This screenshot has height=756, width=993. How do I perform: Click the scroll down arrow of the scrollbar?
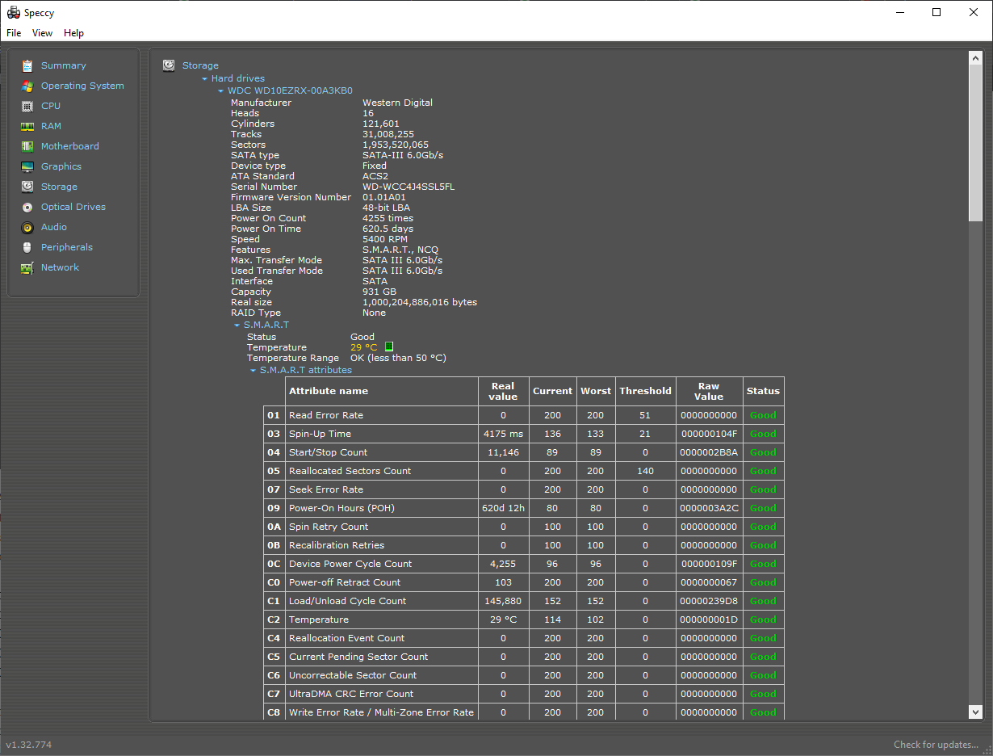coord(975,711)
